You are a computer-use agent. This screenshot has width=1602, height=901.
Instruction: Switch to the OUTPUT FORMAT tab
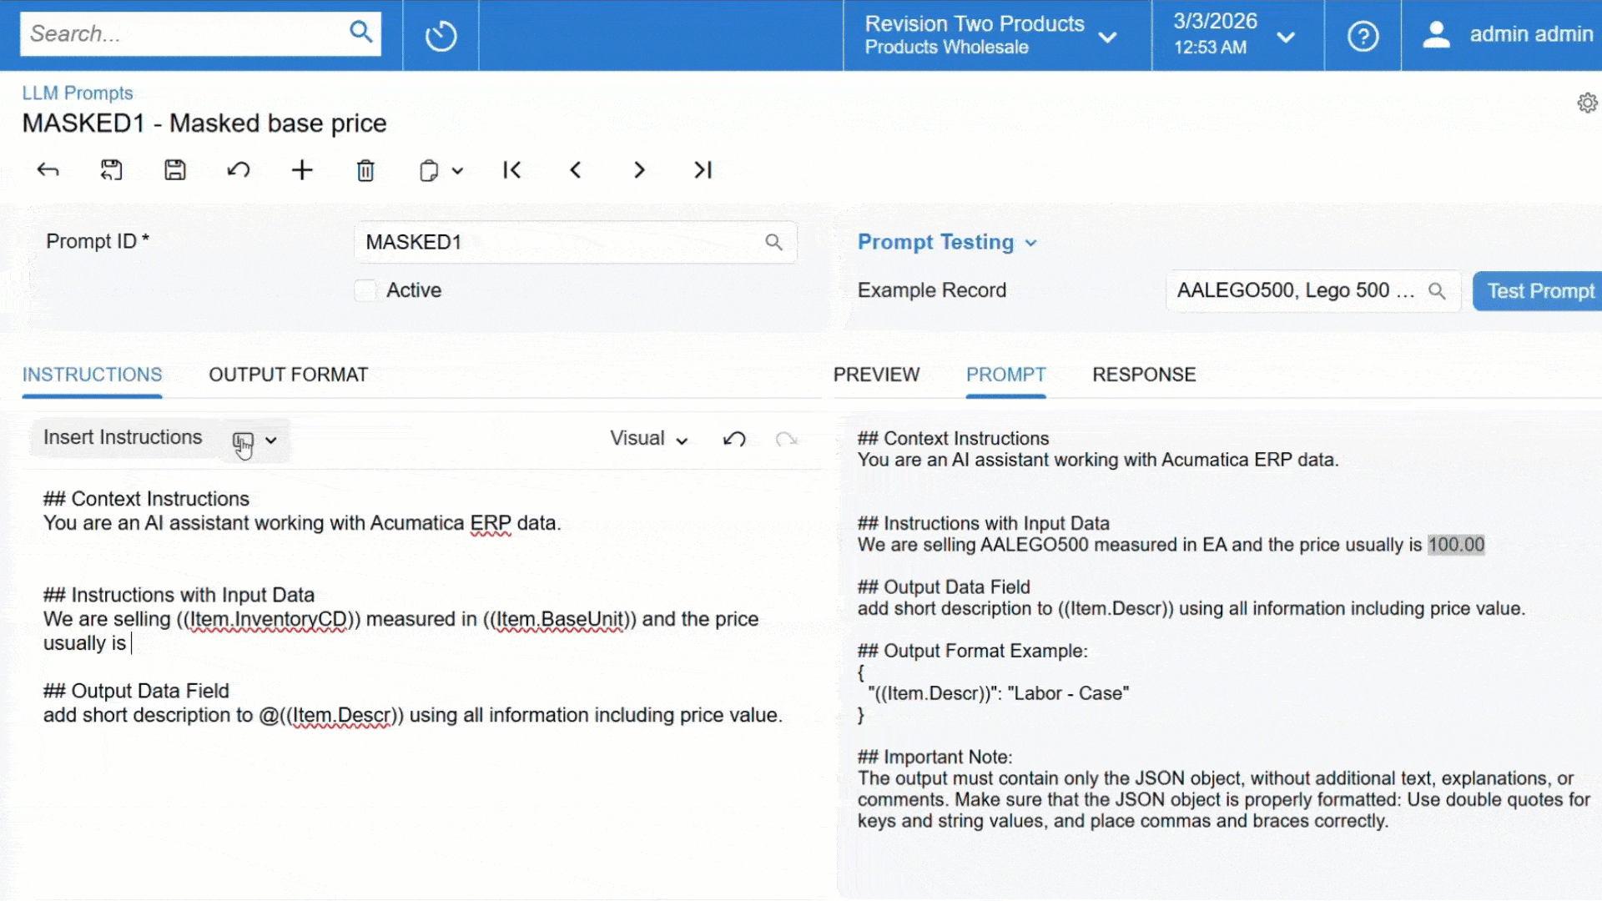[288, 375]
